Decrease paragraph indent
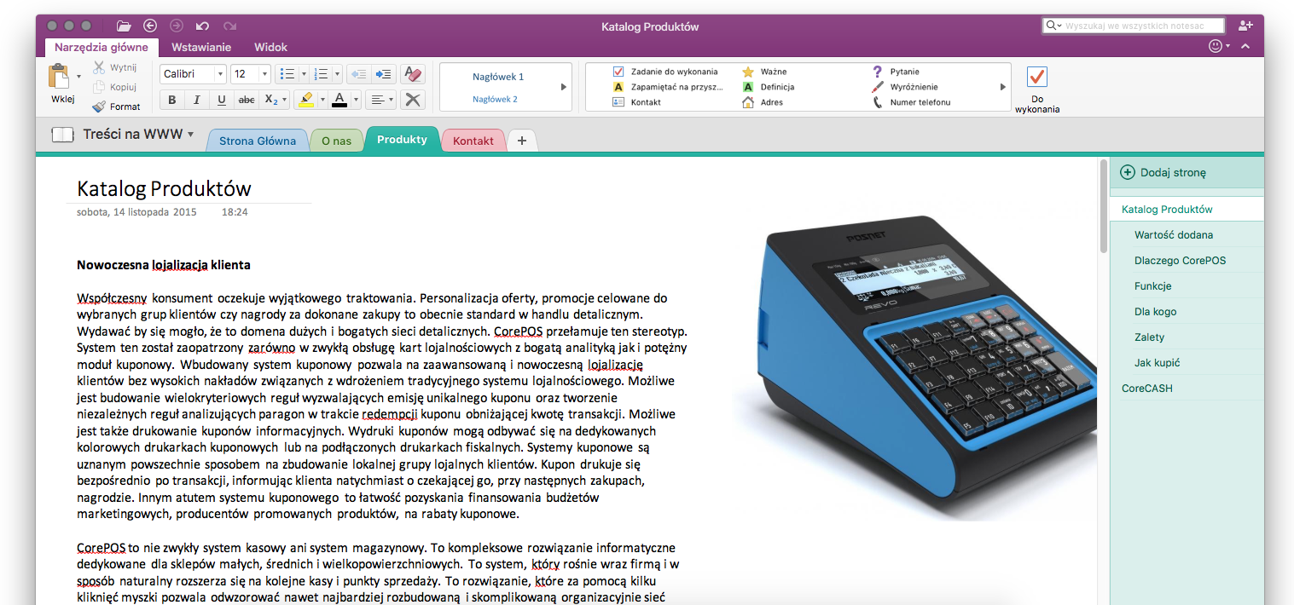The width and height of the screenshot is (1294, 605). click(359, 74)
